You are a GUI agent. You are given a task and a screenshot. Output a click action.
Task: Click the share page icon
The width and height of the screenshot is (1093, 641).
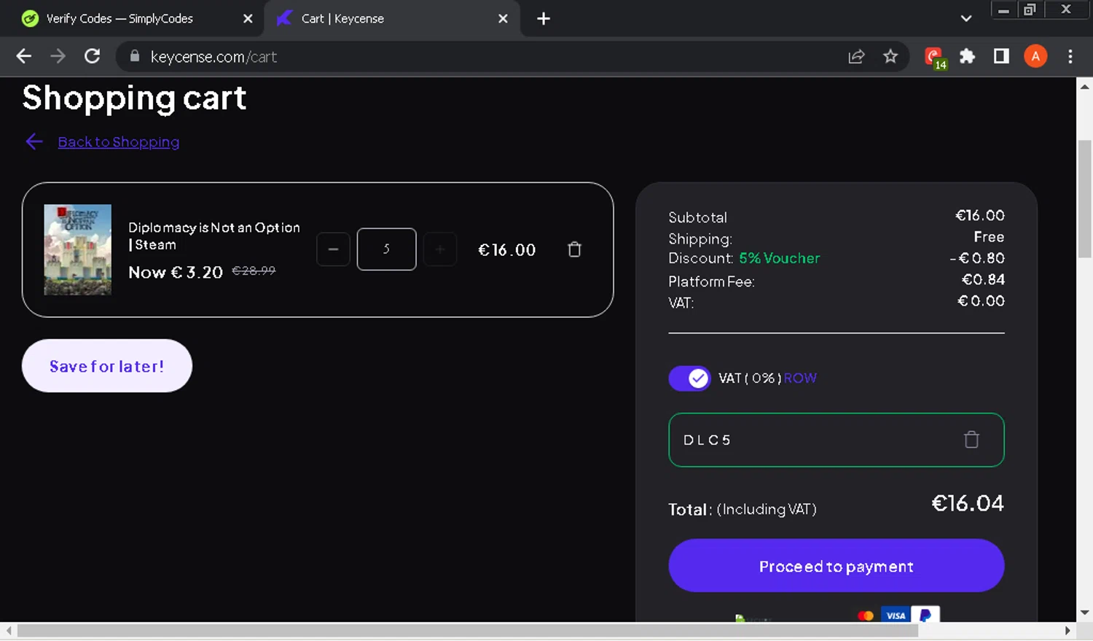tap(857, 57)
